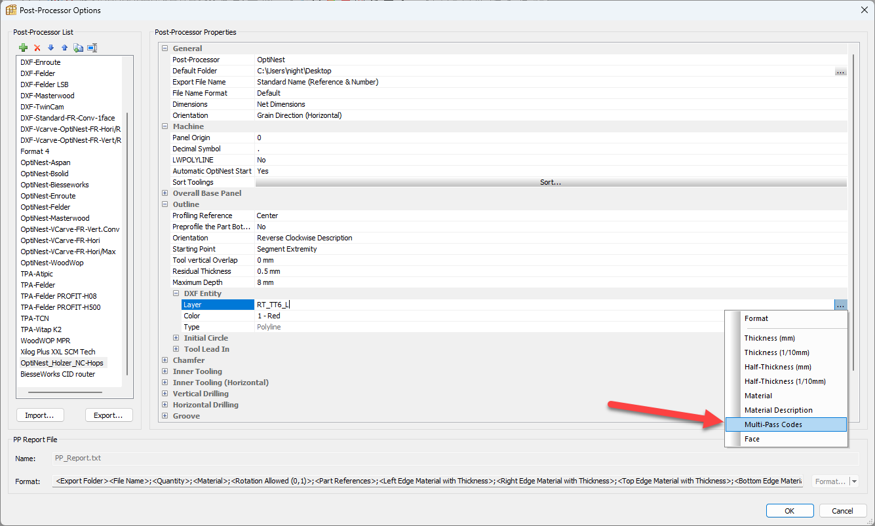Expand the Horizontal Drilling section
875x526 pixels.
(165, 405)
